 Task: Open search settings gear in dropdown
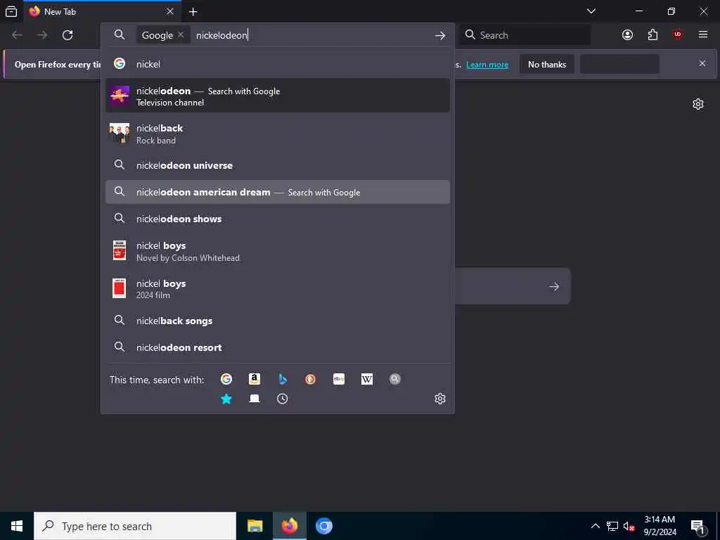point(440,399)
